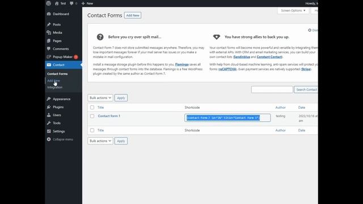Open Contact Forms submenu item
Screen dimensions: 363x204
pyautogui.click(x=57, y=74)
